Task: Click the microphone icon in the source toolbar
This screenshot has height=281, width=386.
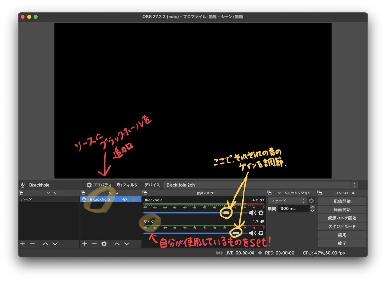Action: coord(23,185)
